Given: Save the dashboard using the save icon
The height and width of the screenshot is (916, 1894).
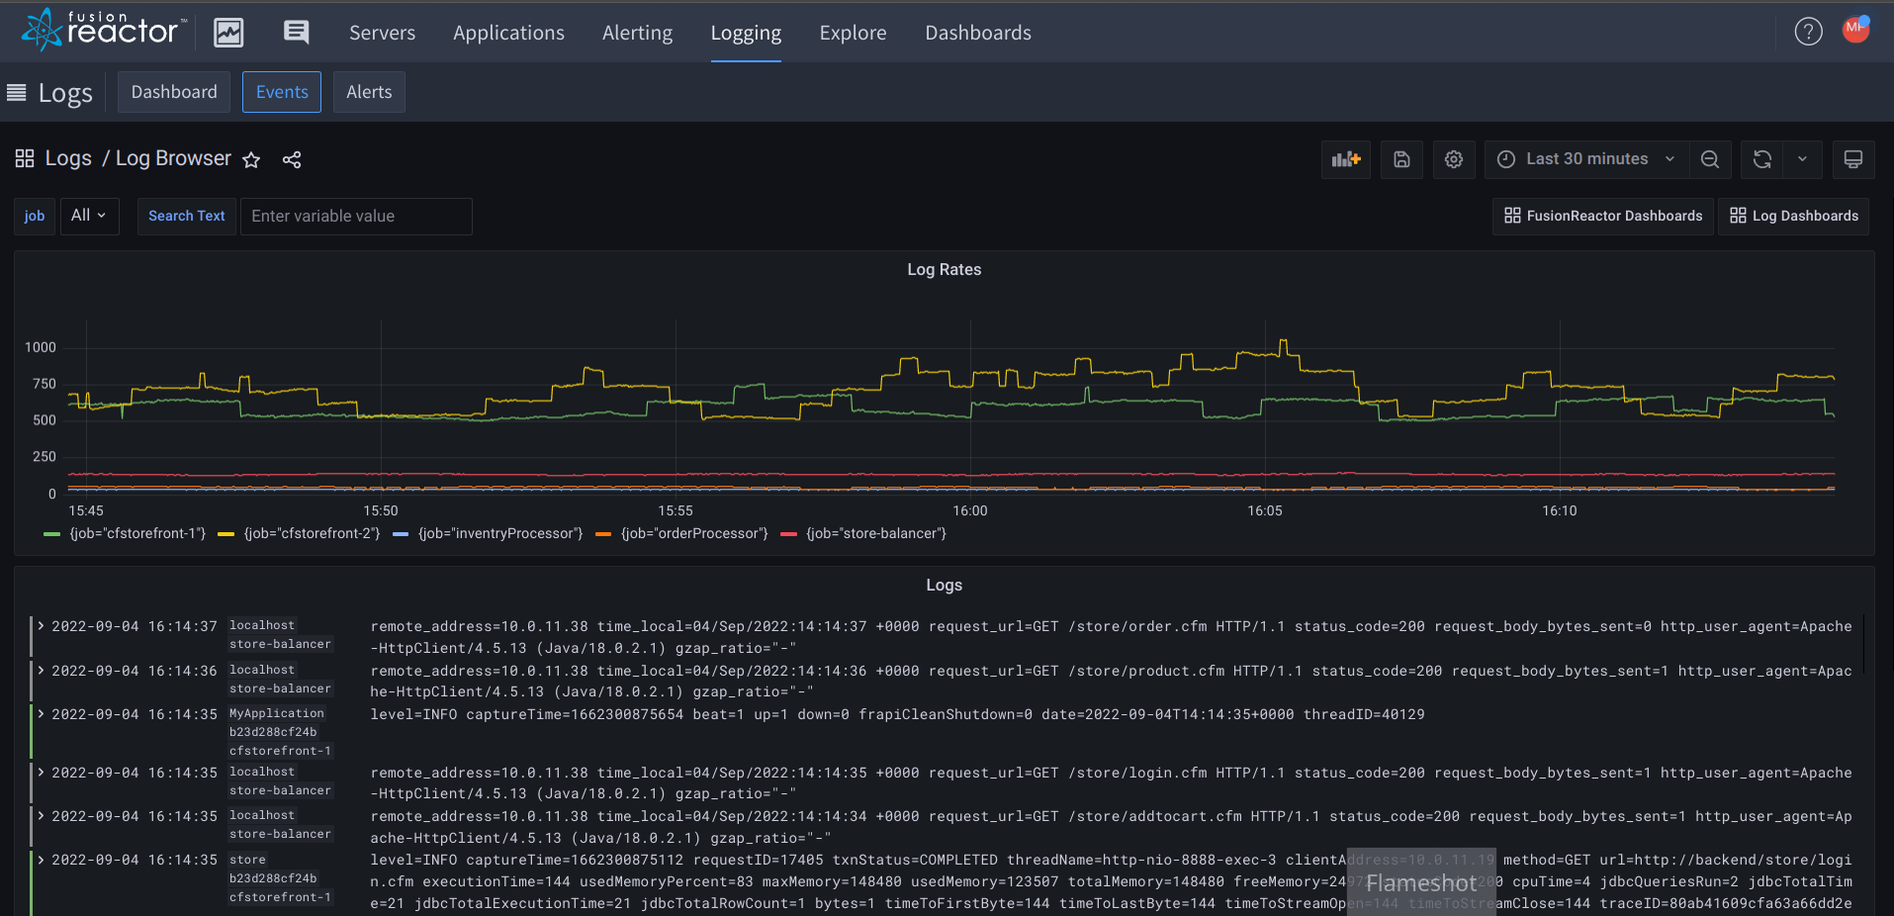Looking at the screenshot, I should point(1400,159).
